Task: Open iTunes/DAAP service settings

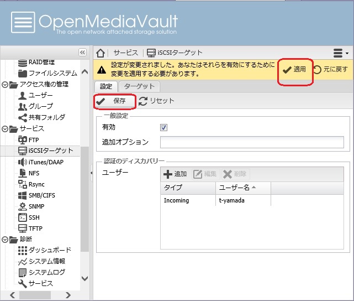Action: click(x=41, y=162)
